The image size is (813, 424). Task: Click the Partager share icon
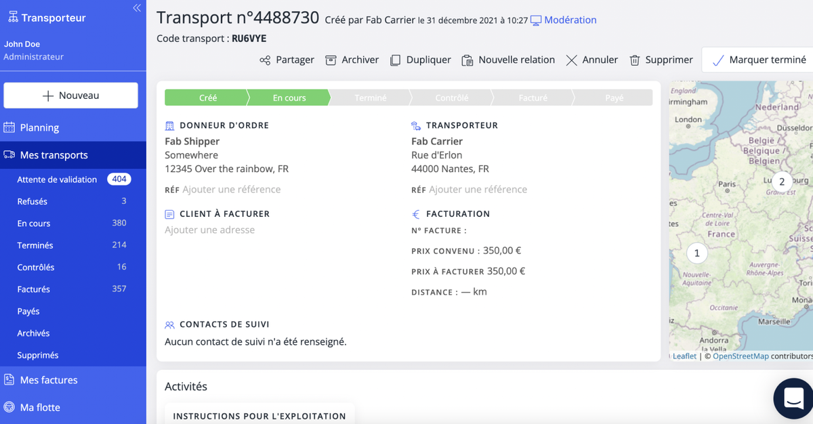tap(265, 60)
